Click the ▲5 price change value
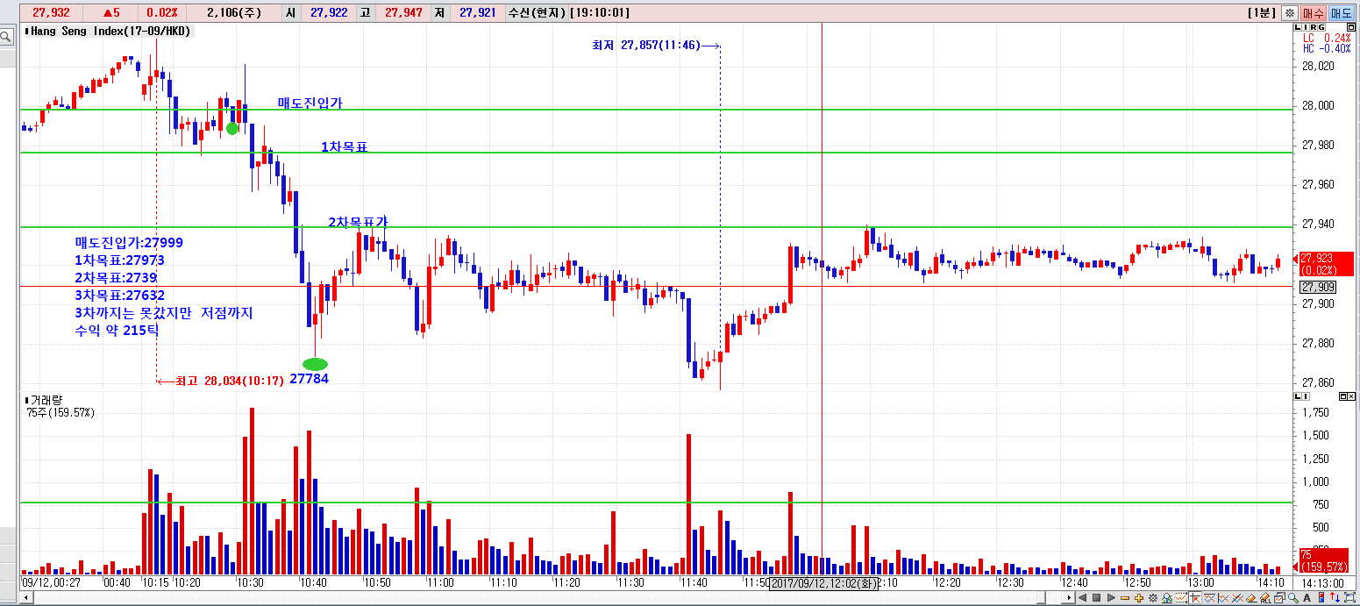This screenshot has width=1360, height=606. click(x=112, y=13)
